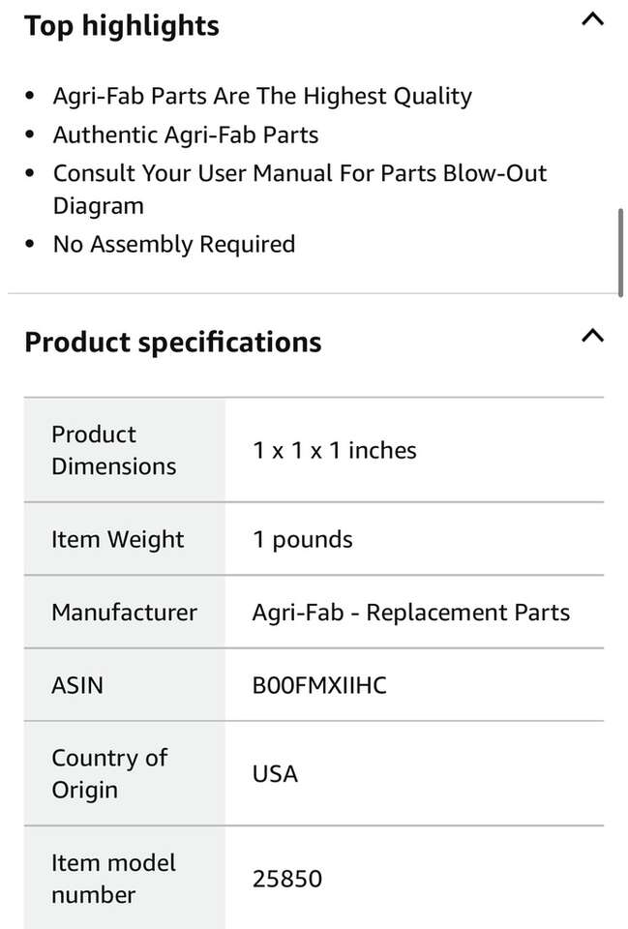This screenshot has height=929, width=628.
Task: Collapse the Top highlights section chevron
Action: click(592, 19)
